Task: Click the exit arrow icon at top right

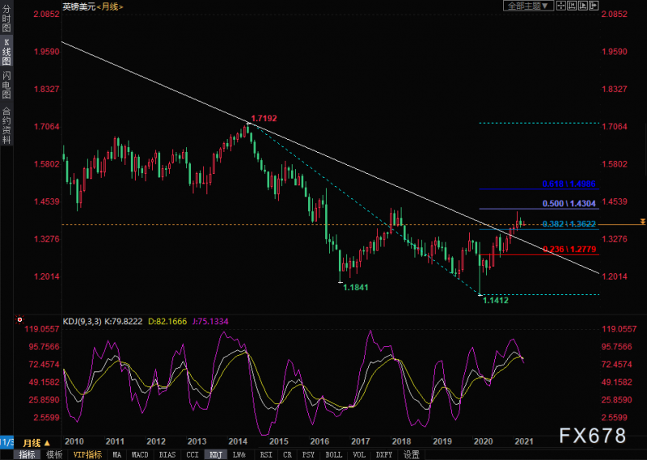Action: pyautogui.click(x=594, y=6)
